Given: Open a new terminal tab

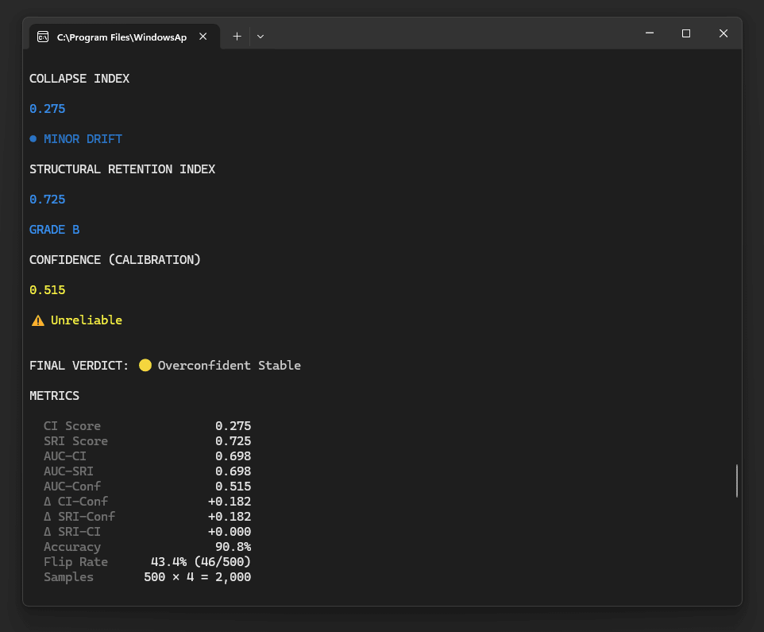Looking at the screenshot, I should point(237,37).
